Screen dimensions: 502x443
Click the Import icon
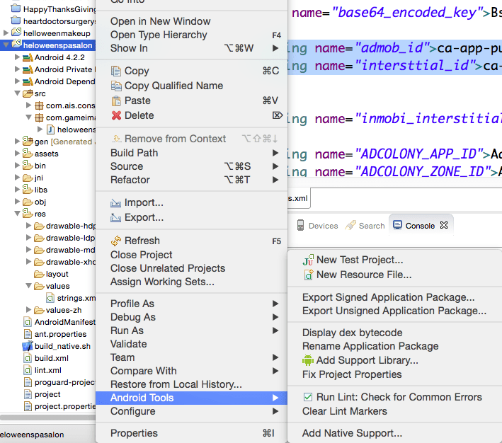tap(115, 203)
